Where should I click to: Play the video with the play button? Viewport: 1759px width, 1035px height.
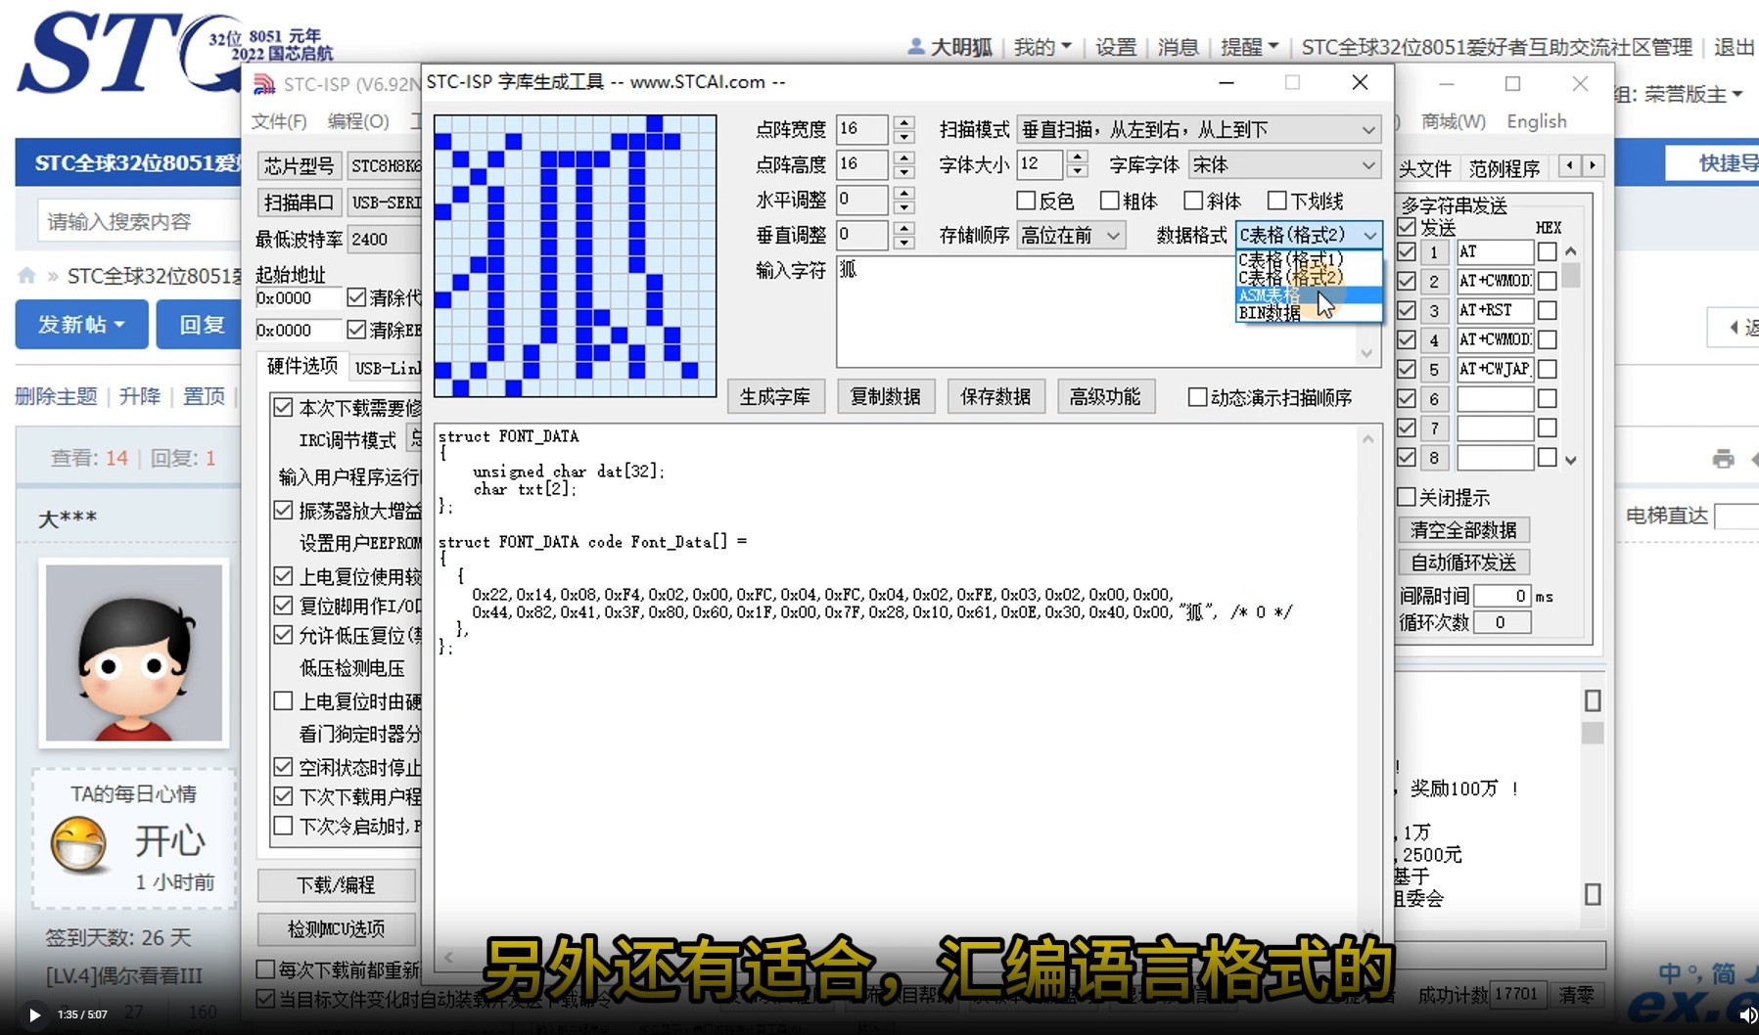[34, 1014]
